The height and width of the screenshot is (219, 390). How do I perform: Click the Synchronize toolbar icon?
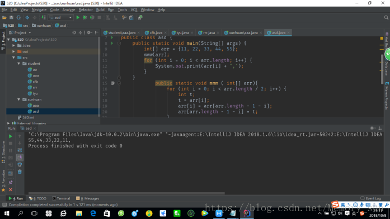pyautogui.click(x=18, y=18)
